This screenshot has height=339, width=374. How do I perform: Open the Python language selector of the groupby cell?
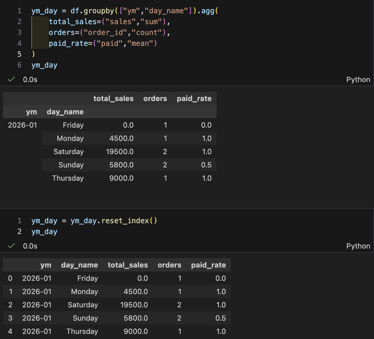[x=358, y=80]
